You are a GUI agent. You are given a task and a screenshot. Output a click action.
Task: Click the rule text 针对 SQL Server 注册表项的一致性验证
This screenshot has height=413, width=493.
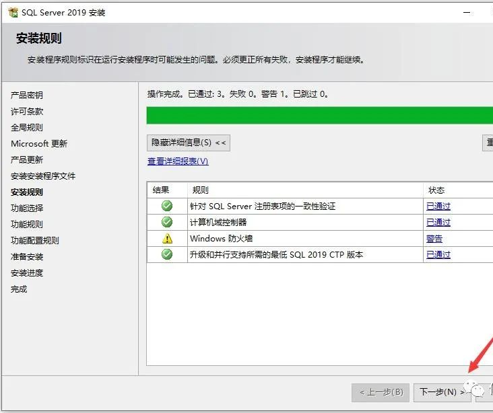click(263, 206)
